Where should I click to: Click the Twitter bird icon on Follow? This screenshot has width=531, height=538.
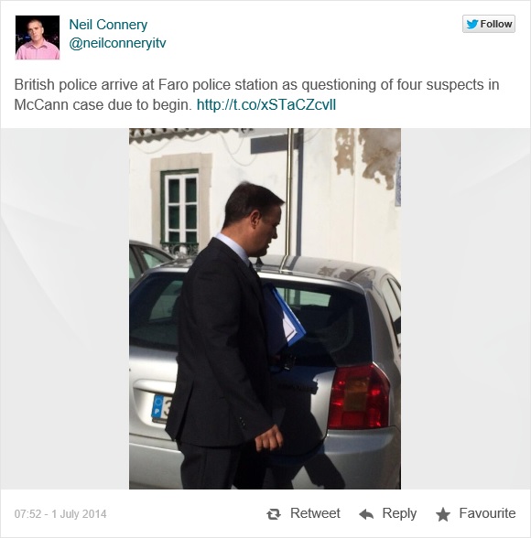pyautogui.click(x=472, y=24)
